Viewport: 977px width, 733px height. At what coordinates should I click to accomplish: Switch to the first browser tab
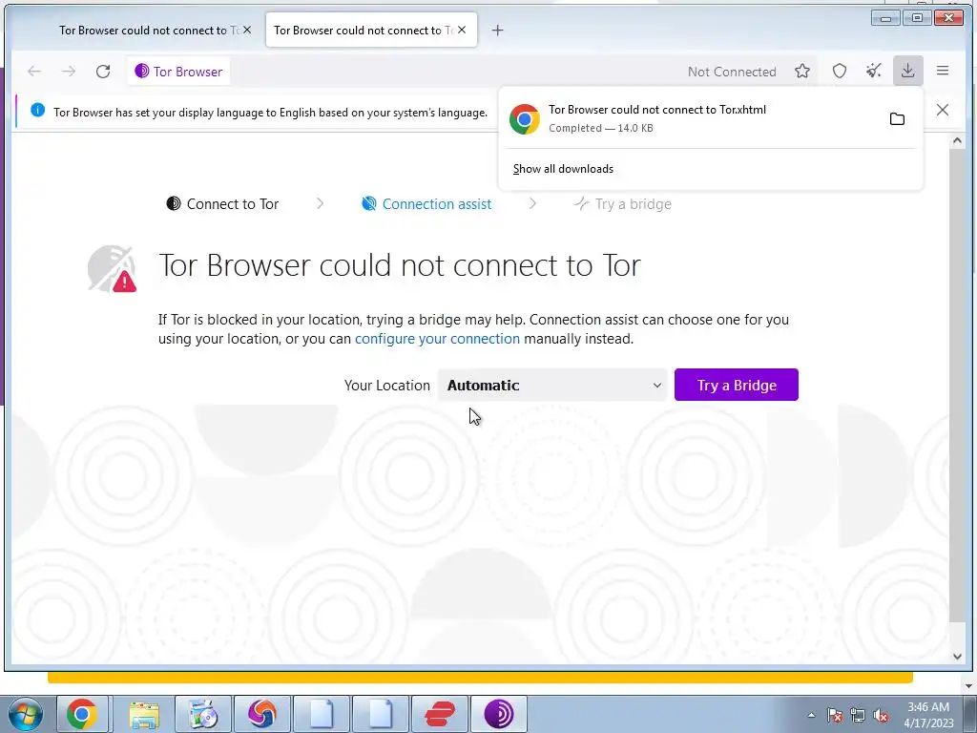coord(148,30)
